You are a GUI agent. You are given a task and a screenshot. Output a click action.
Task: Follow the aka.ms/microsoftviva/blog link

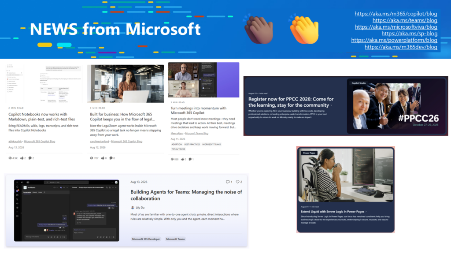tap(396, 27)
